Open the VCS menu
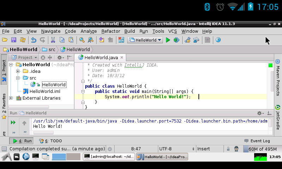This screenshot has height=169, width=282. point(172,31)
